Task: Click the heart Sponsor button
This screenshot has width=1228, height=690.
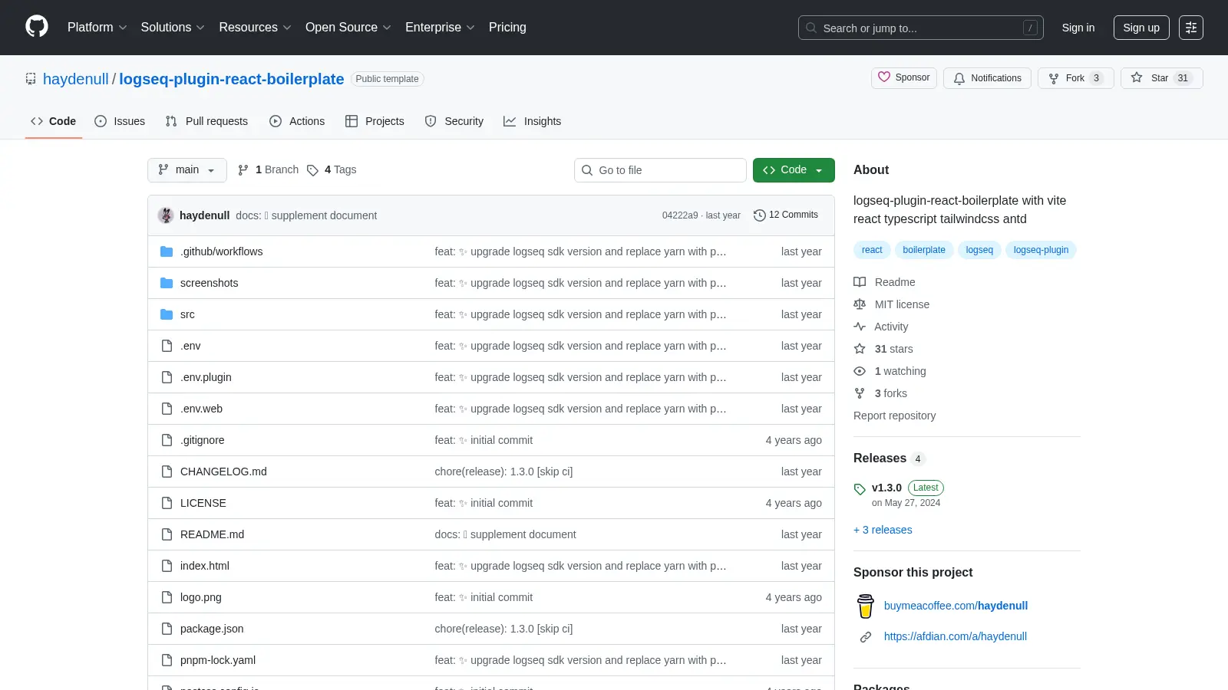Action: click(x=904, y=78)
